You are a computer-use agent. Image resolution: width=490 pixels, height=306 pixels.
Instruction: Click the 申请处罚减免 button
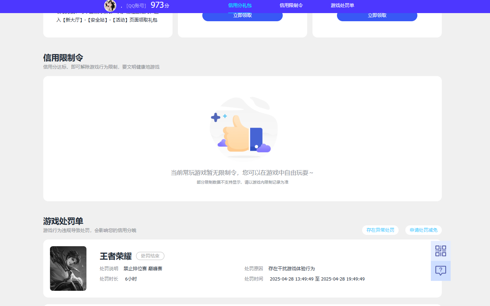click(x=423, y=230)
